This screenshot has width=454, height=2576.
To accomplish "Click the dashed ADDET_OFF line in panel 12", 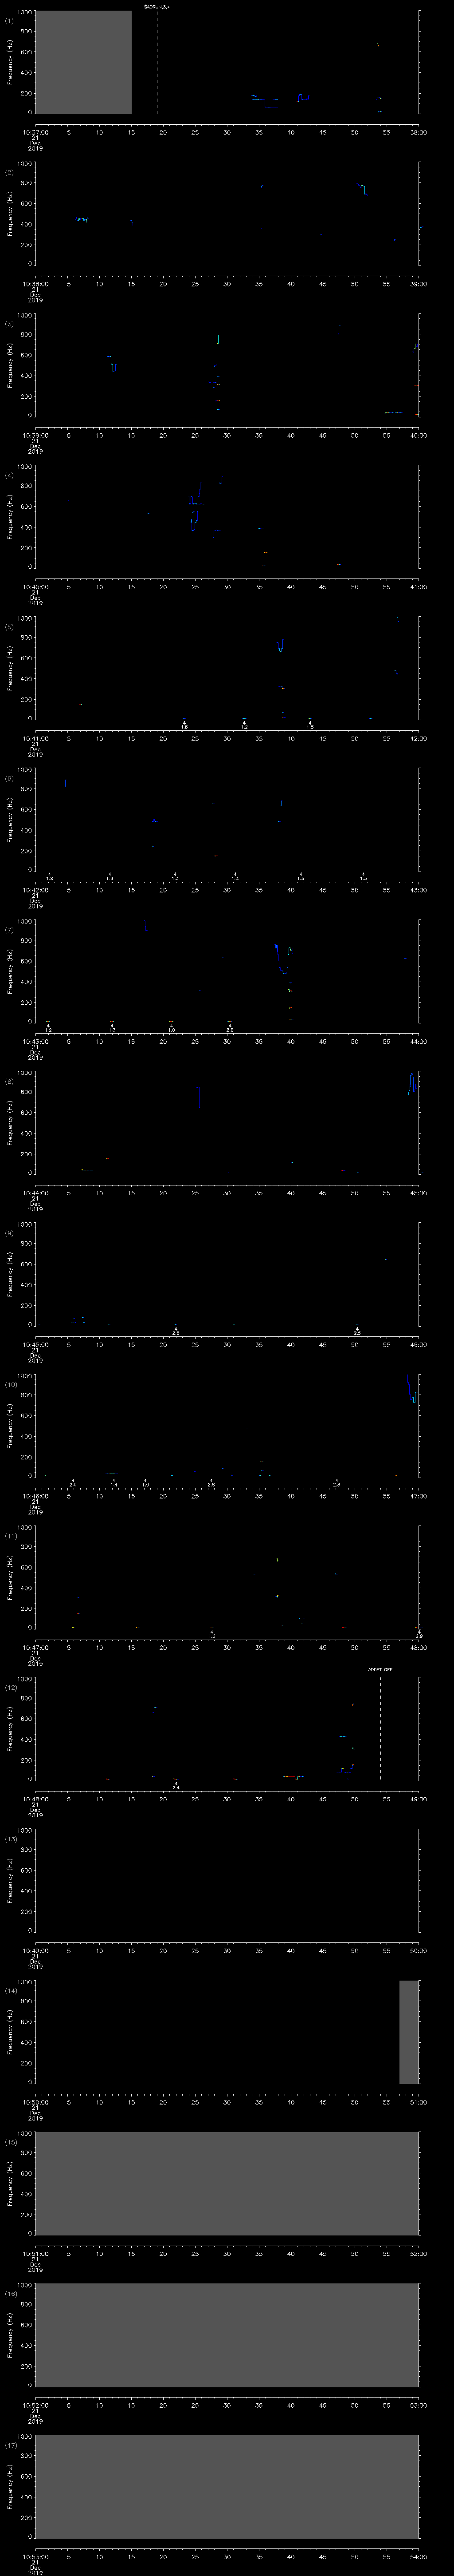I will tap(380, 1729).
